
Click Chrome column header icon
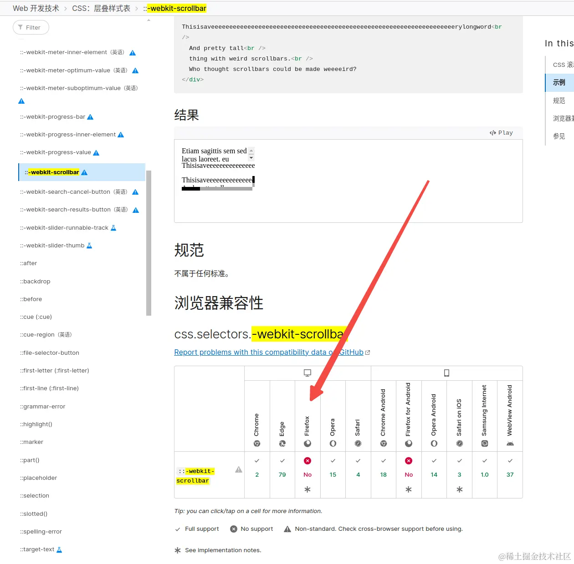(x=257, y=443)
